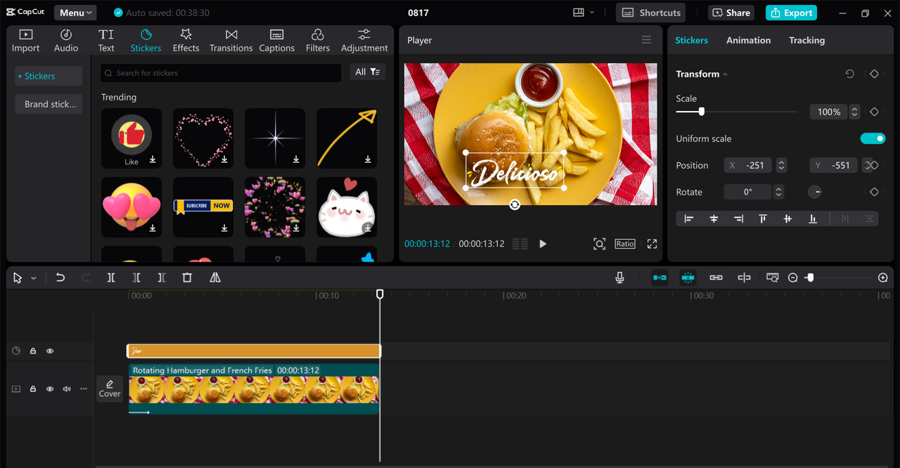Adjust the Rotate degree stepper

[778, 192]
